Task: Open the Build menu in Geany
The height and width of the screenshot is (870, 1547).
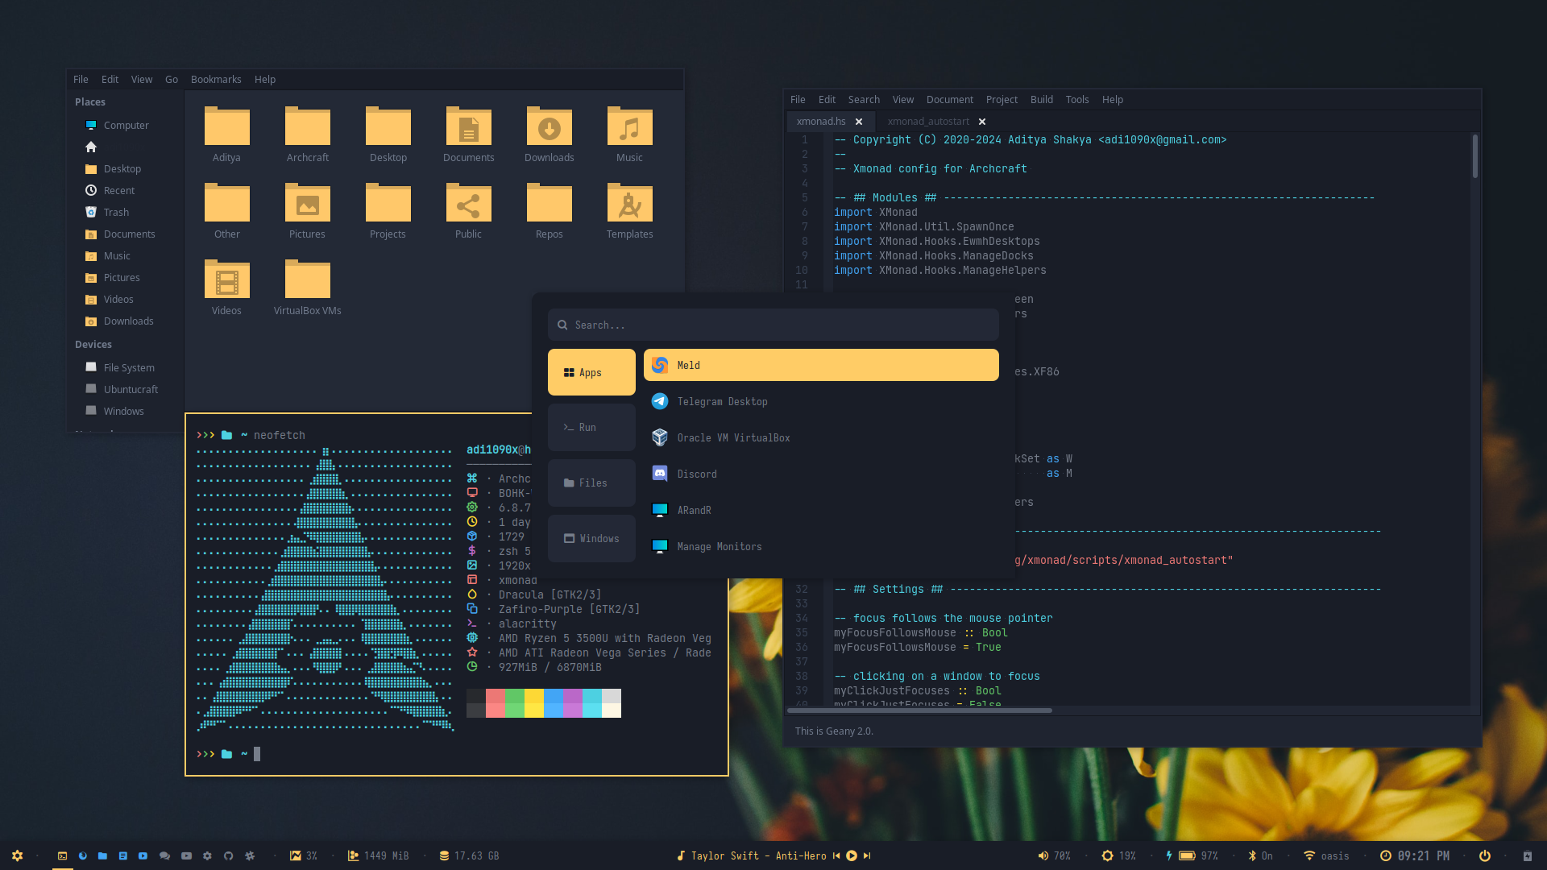Action: [1041, 99]
